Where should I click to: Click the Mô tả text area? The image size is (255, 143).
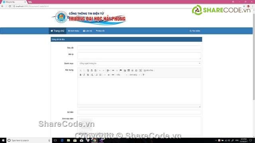coord(139,56)
